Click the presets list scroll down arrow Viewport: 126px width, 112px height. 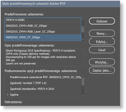pyautogui.click(x=83, y=39)
